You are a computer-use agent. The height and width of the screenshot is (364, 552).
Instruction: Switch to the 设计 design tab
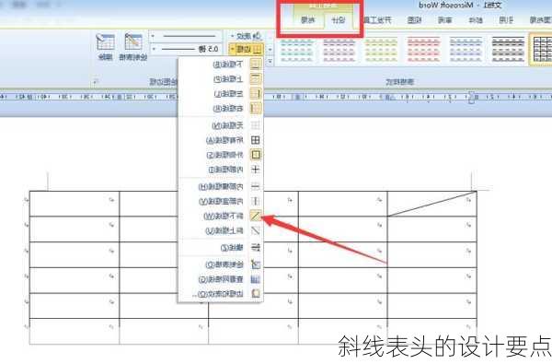point(339,20)
